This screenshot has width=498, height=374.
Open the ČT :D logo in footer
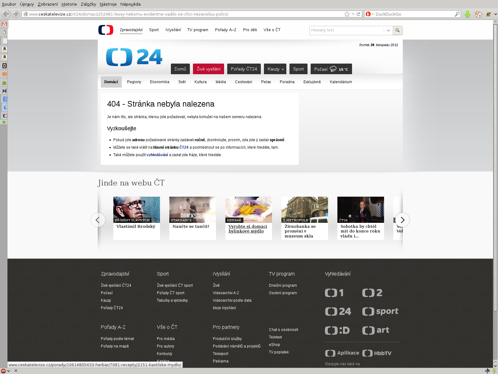pyautogui.click(x=337, y=330)
